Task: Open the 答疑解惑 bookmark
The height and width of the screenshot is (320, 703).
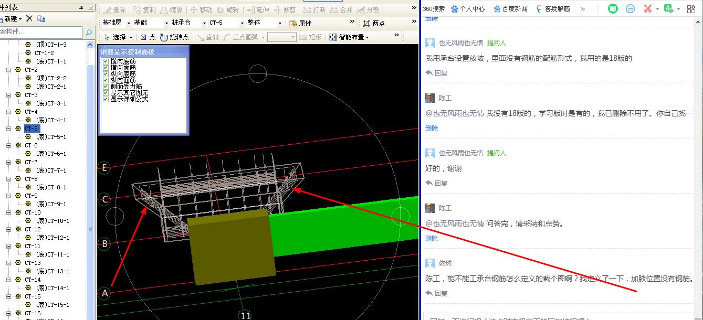Action: 552,9
